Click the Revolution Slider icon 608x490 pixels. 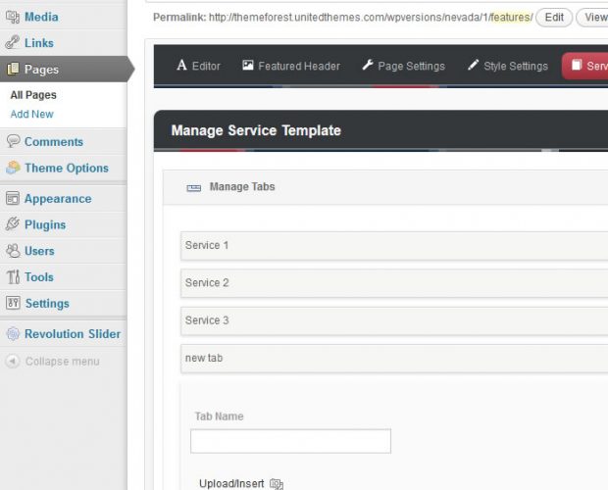pyautogui.click(x=13, y=334)
